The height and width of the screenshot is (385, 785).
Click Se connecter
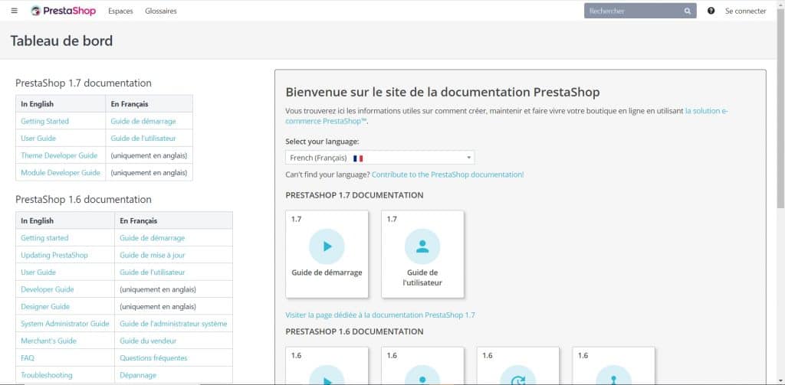point(745,11)
